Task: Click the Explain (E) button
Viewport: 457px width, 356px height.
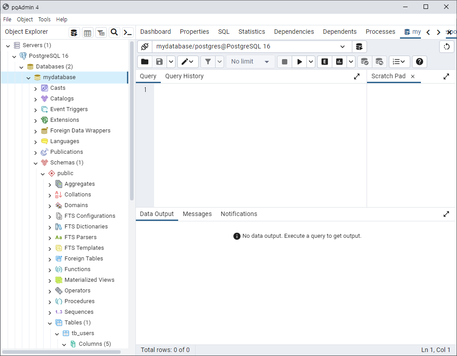Action: coord(325,62)
